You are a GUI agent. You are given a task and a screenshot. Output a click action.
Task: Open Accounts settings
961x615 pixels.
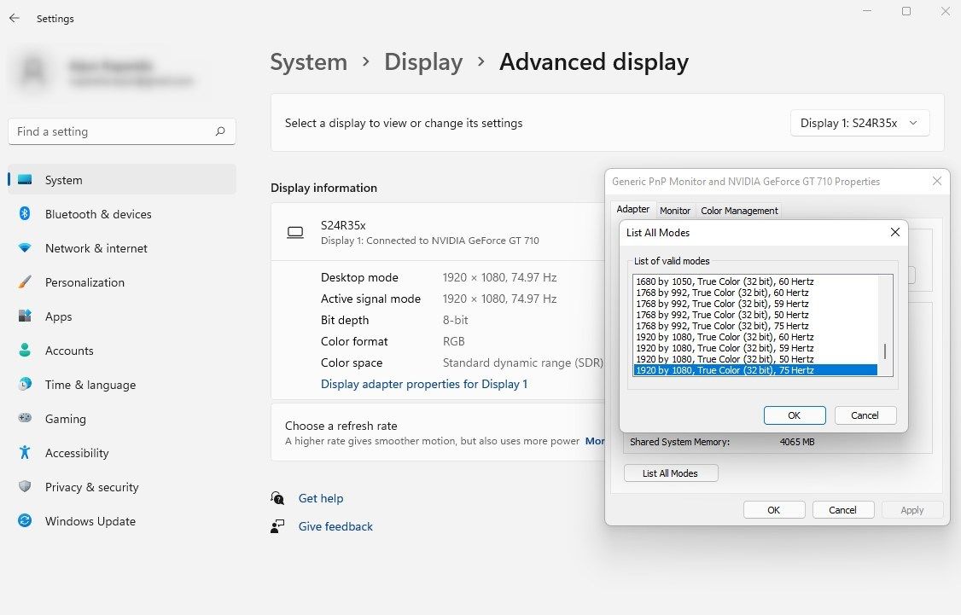click(x=122, y=351)
